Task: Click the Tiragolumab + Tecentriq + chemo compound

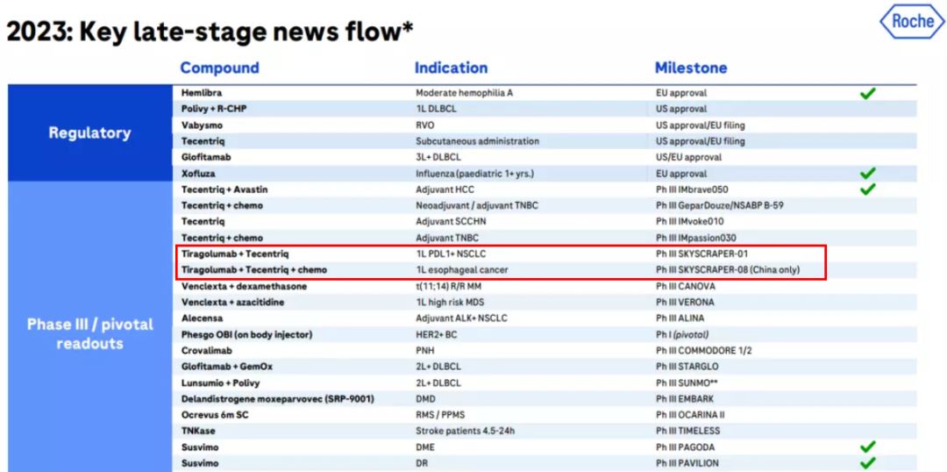Action: click(253, 270)
